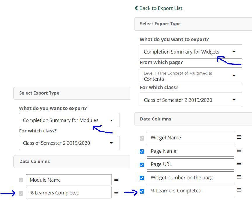Viewport: 252px width, 204px height.
Task: Click the Widget Name column text field
Action: click(x=190, y=138)
